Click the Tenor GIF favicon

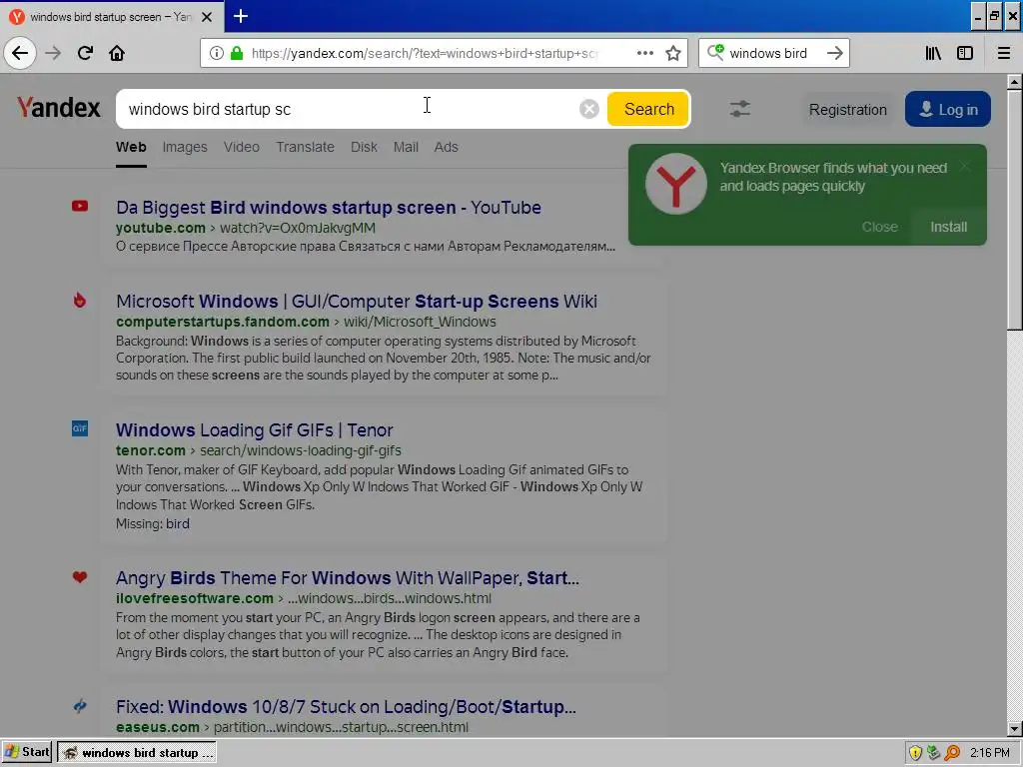[80, 428]
